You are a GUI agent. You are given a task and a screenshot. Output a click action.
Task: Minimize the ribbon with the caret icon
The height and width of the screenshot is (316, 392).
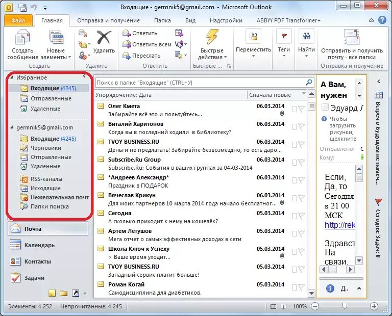coord(372,20)
